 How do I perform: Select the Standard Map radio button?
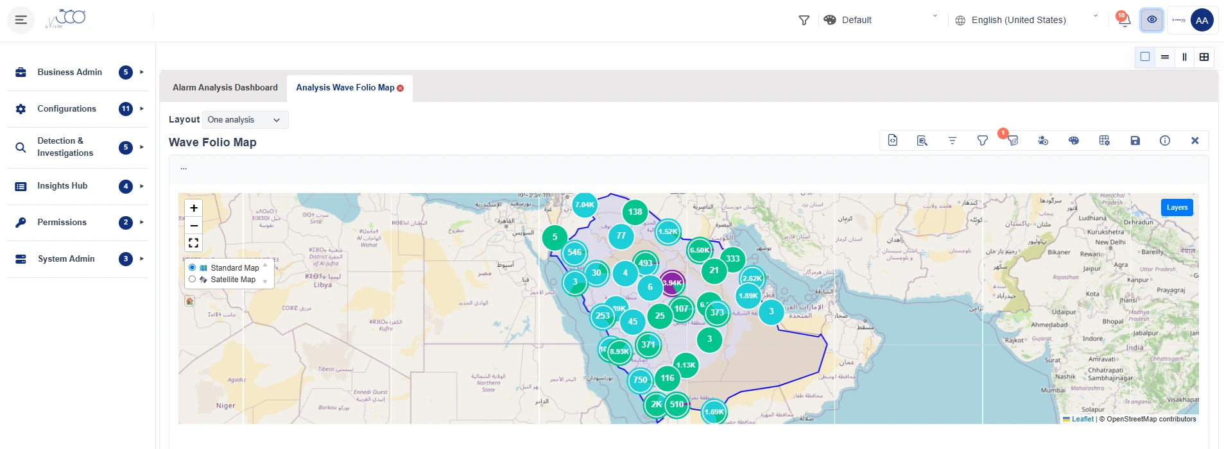click(x=192, y=267)
